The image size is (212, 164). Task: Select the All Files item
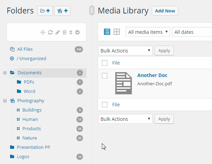pyautogui.click(x=25, y=49)
